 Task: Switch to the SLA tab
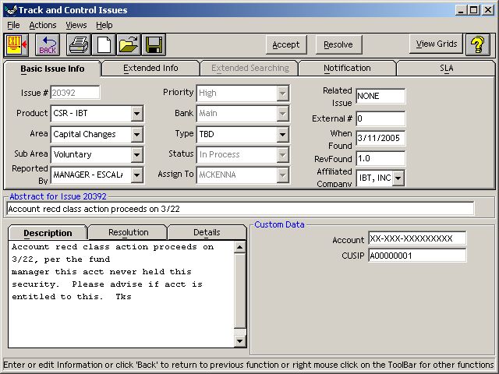[446, 68]
